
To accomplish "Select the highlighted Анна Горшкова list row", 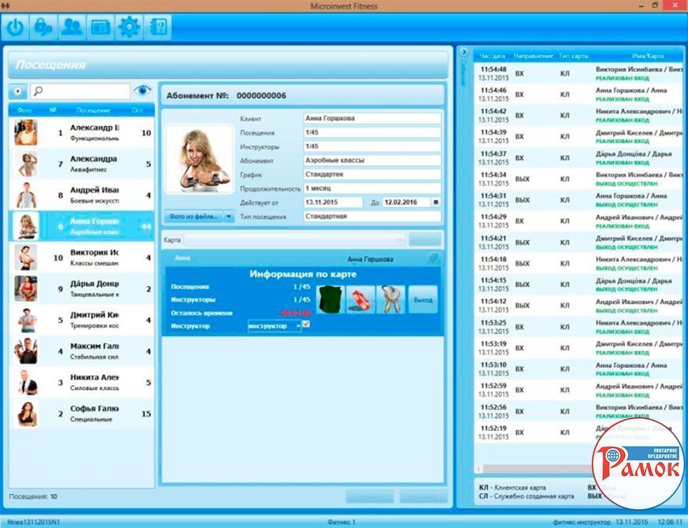I will coord(81,226).
